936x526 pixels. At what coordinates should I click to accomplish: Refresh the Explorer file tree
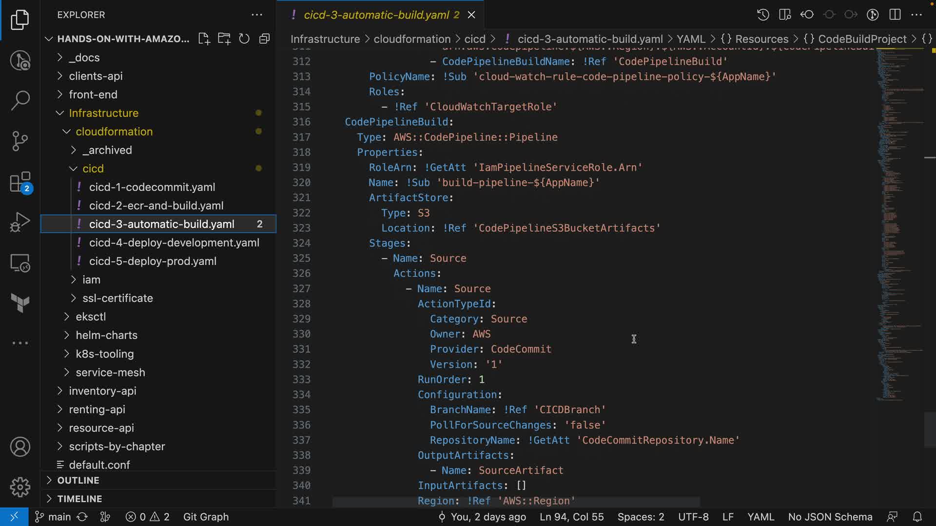pos(244,39)
